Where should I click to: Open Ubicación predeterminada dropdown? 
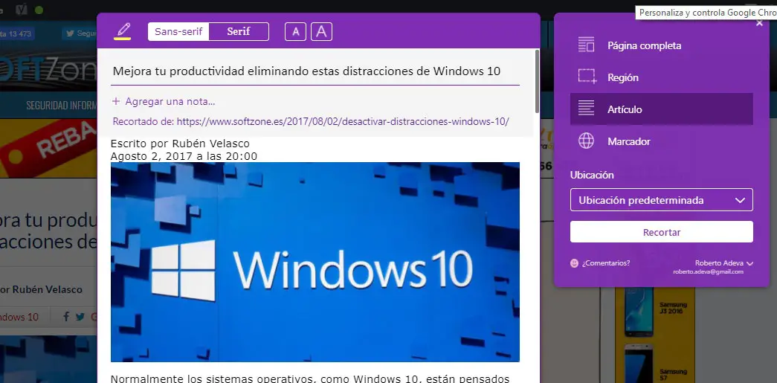pyautogui.click(x=662, y=200)
